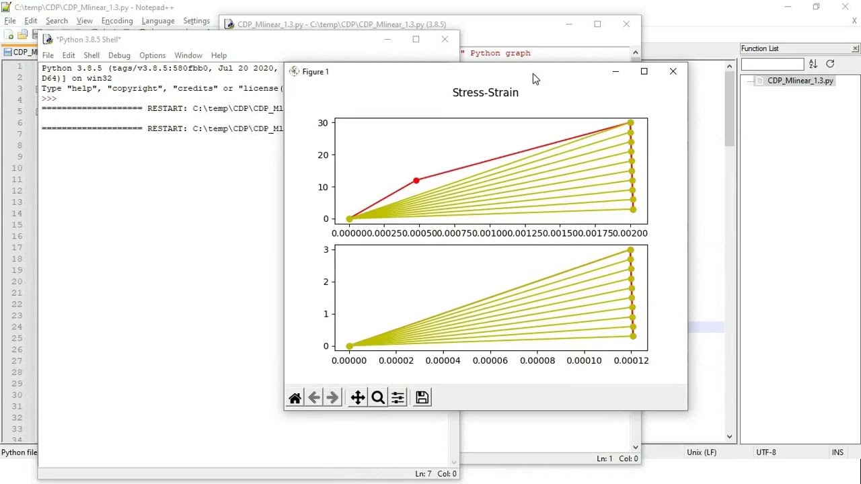Close the Python 3.8.5 Shell window
Screen dimensions: 861x484
(445, 39)
